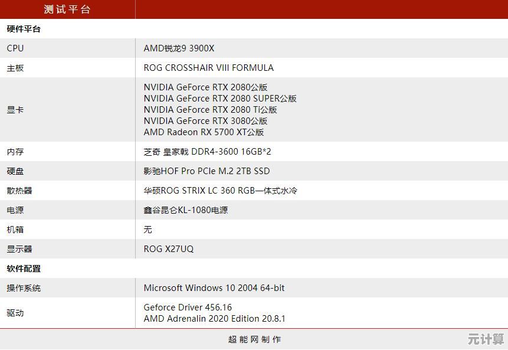Click the 元计算 watermark logo
Screen dimensions: 508x350
tap(486, 339)
